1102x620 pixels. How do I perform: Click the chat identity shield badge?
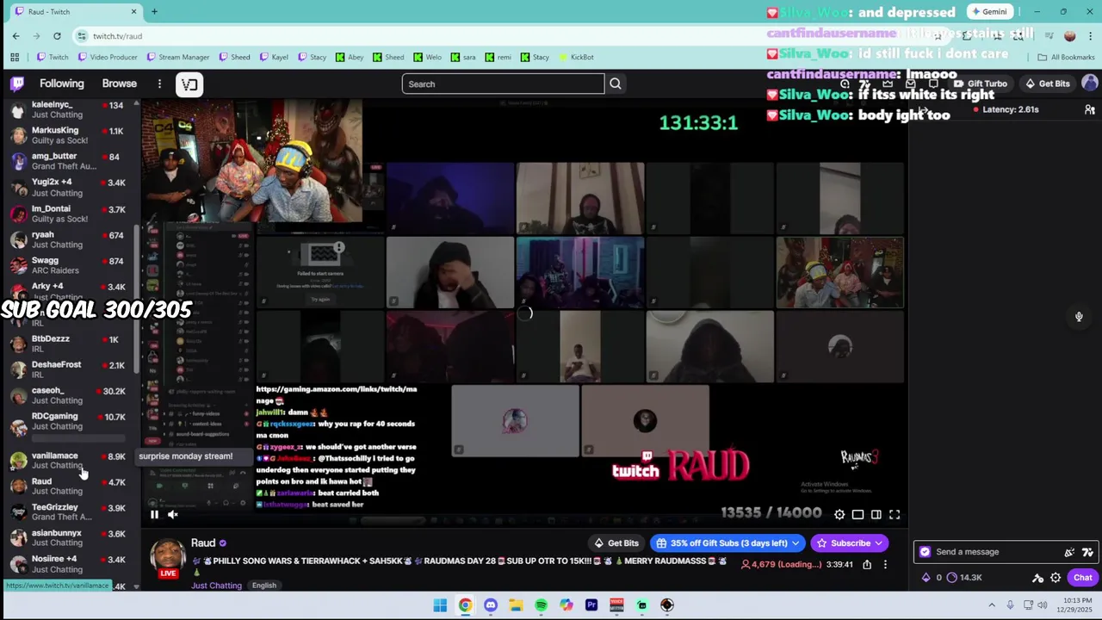925,552
